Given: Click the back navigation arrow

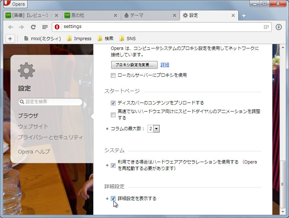Looking at the screenshot, I should (11, 27).
